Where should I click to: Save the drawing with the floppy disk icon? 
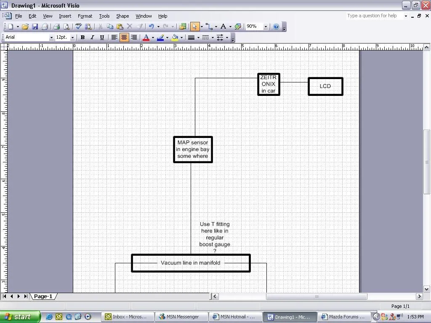[x=35, y=26]
